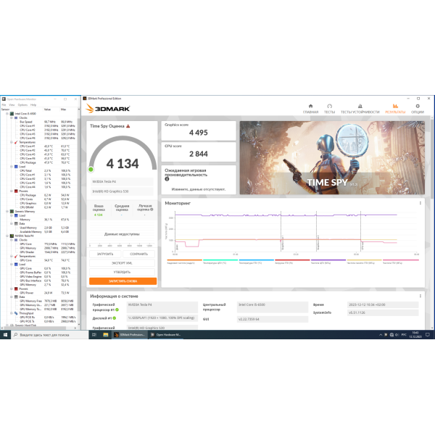Expand the Generic Hard Disk node
The width and height of the screenshot is (435, 435).
click(x=7, y=325)
